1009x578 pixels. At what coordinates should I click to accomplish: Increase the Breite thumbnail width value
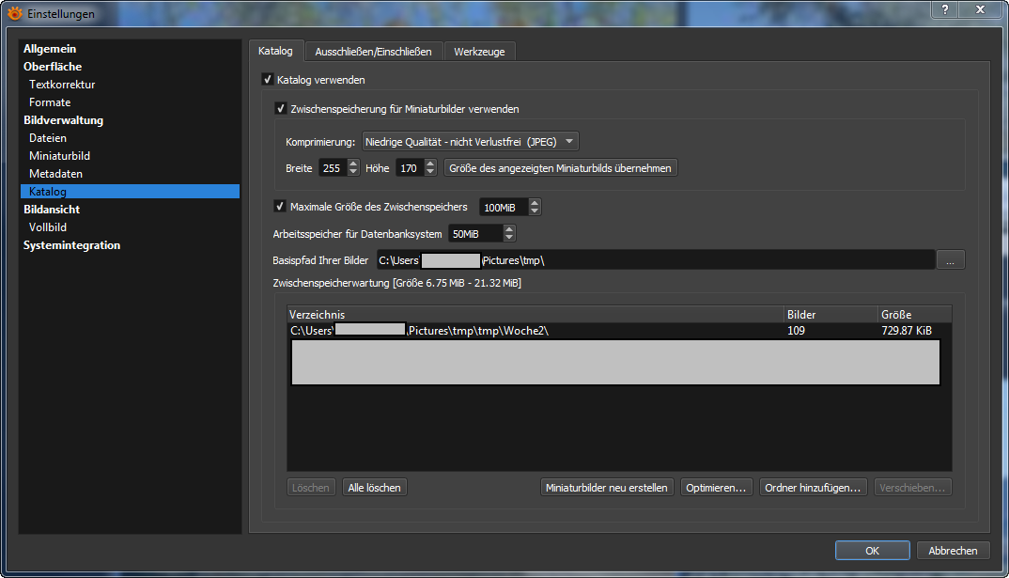point(353,164)
